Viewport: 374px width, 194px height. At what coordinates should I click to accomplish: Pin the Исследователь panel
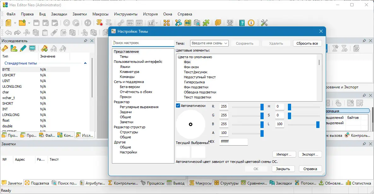pyautogui.click(x=86, y=41)
